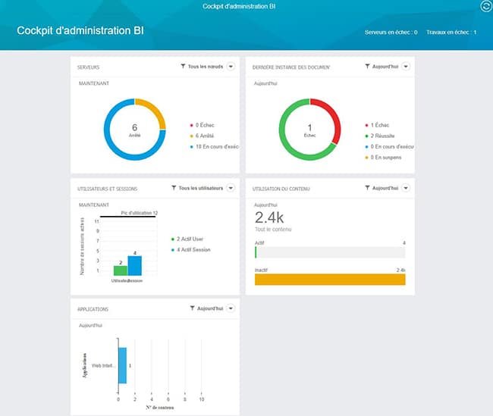Open Utilisateurs et sessions dropdown arrow

click(231, 188)
